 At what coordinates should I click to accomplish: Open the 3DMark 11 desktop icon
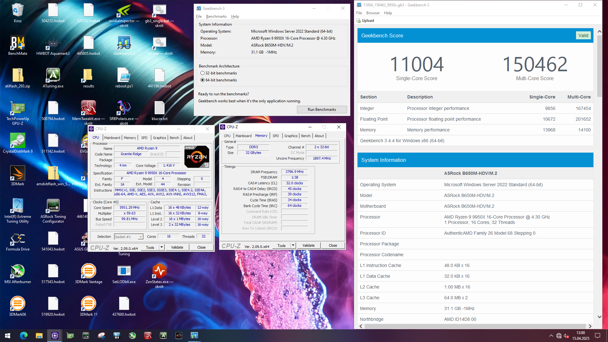coord(88,306)
